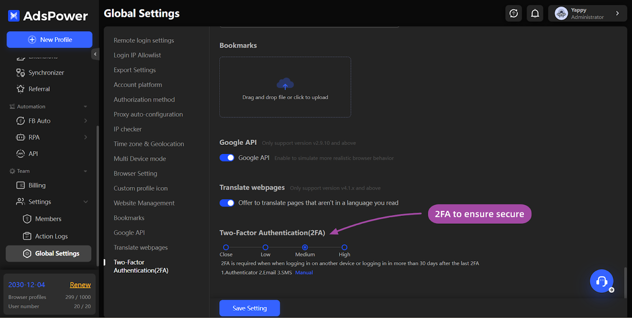Set 2FA level to Medium
This screenshot has height=318, width=632.
(x=305, y=247)
